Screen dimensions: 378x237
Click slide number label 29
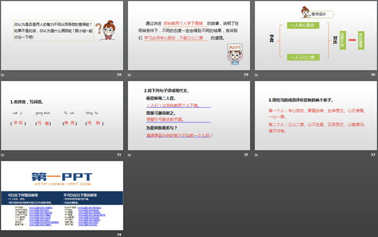tap(246, 75)
